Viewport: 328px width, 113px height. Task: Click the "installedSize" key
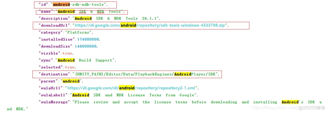(x=57, y=39)
